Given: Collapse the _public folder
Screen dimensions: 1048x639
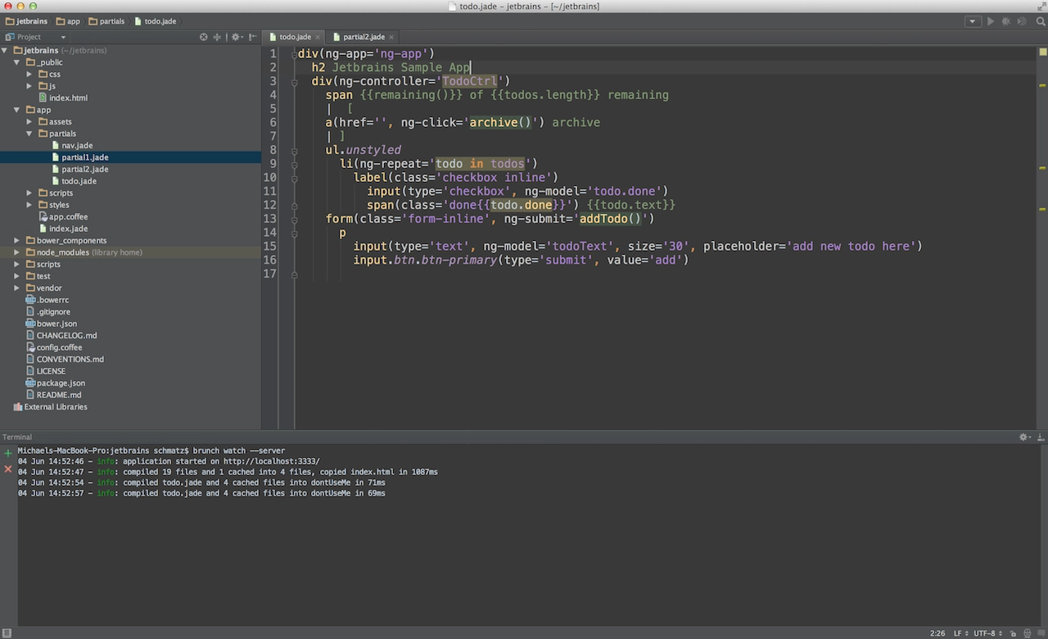Looking at the screenshot, I should click(x=17, y=62).
